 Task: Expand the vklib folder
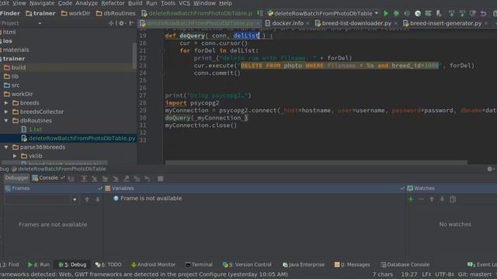point(15,156)
